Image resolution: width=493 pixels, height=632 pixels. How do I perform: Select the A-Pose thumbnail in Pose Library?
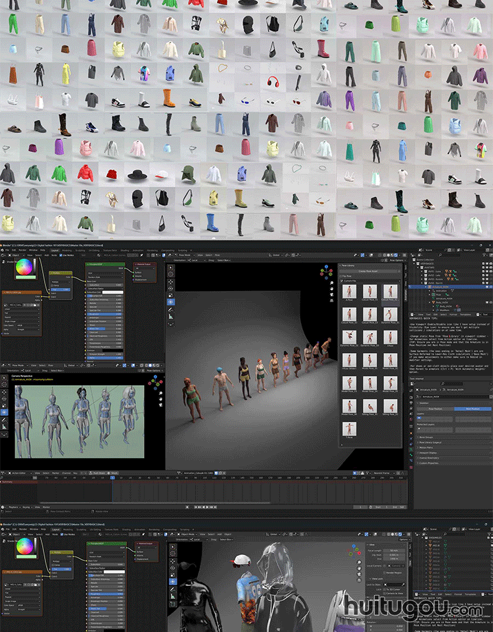pyautogui.click(x=349, y=292)
